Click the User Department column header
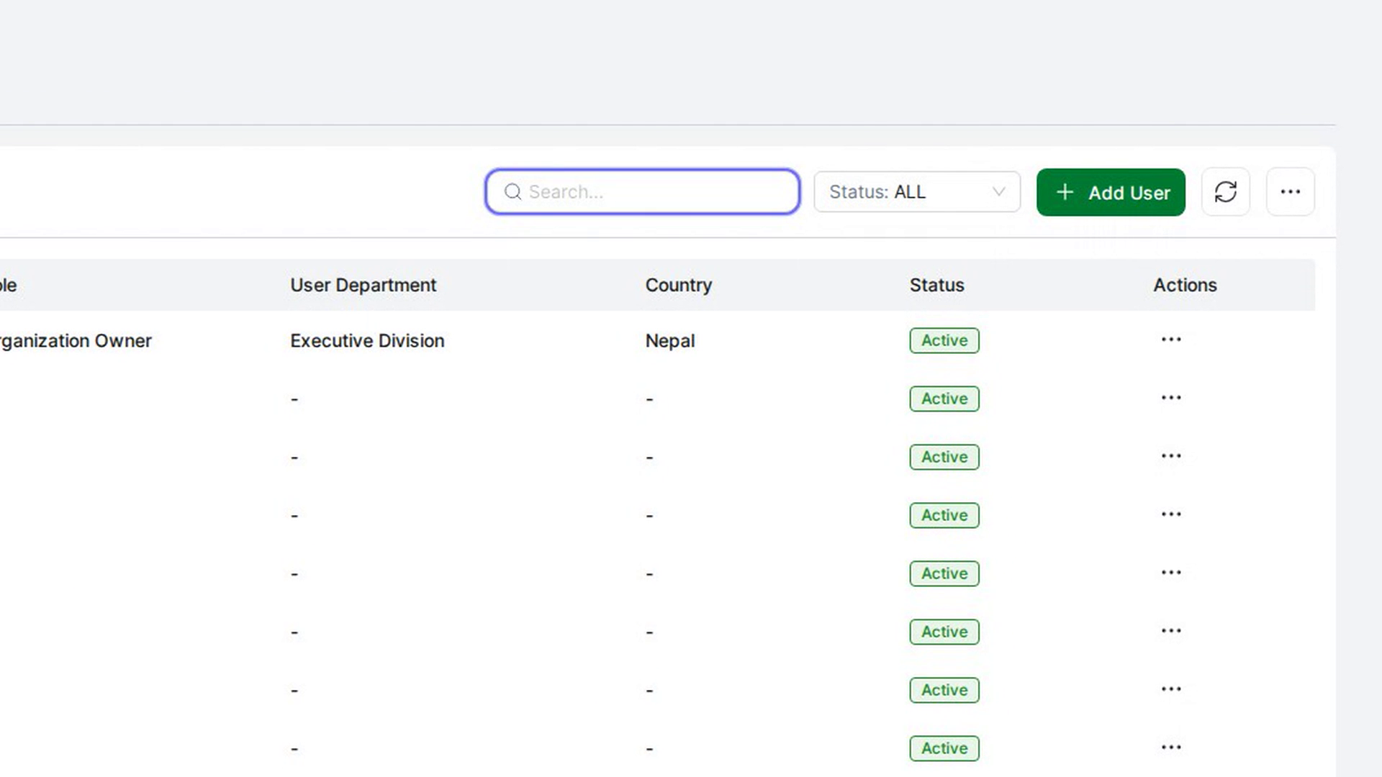 [363, 285]
